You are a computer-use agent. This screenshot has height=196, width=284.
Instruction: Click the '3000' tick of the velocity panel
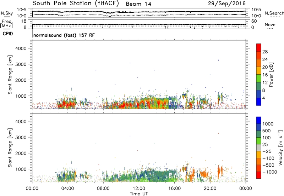click(x=21, y=137)
